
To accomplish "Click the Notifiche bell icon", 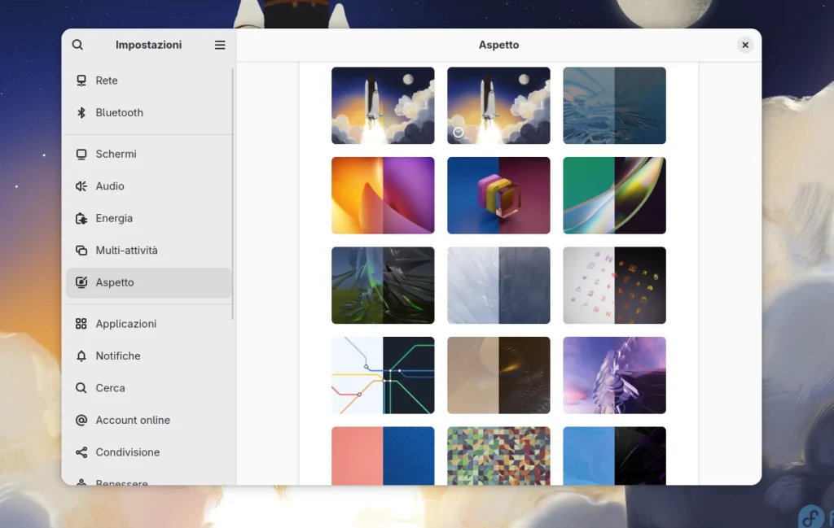I will coord(81,356).
